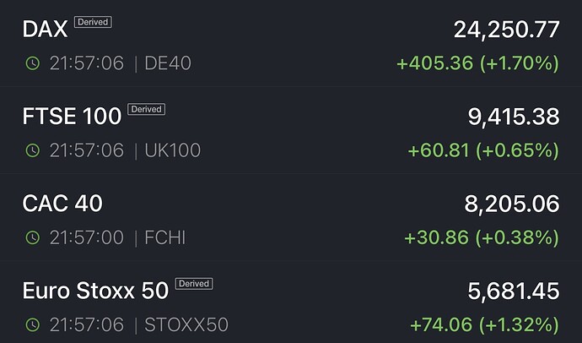Click the clock icon in FTSE 100 row
This screenshot has width=582, height=343.
pos(32,151)
